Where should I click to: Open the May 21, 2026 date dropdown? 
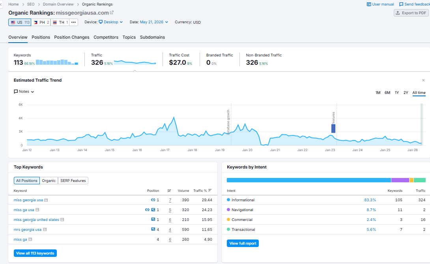point(154,22)
